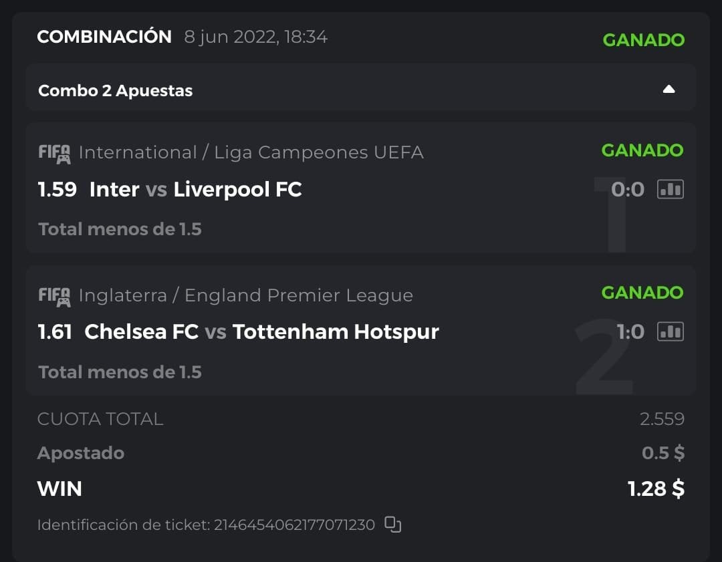This screenshot has height=562, width=722.
Task: Open the Chelsea FC vs Tottenham Hotspur match
Action: [261, 331]
